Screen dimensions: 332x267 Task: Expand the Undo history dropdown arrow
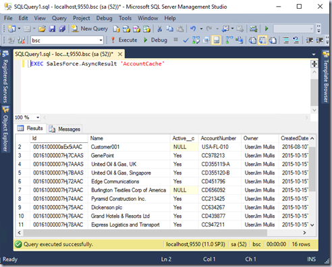pos(201,29)
